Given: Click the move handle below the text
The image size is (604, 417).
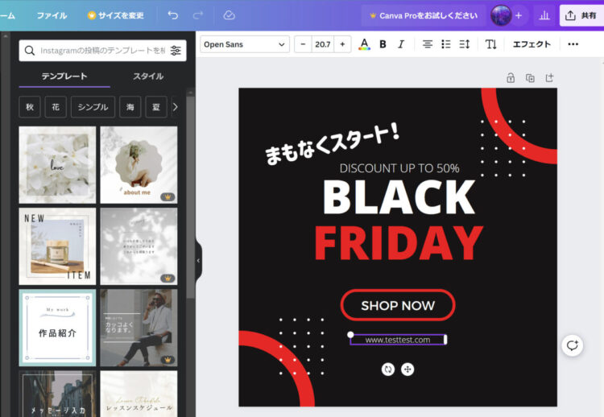Looking at the screenshot, I should (407, 370).
